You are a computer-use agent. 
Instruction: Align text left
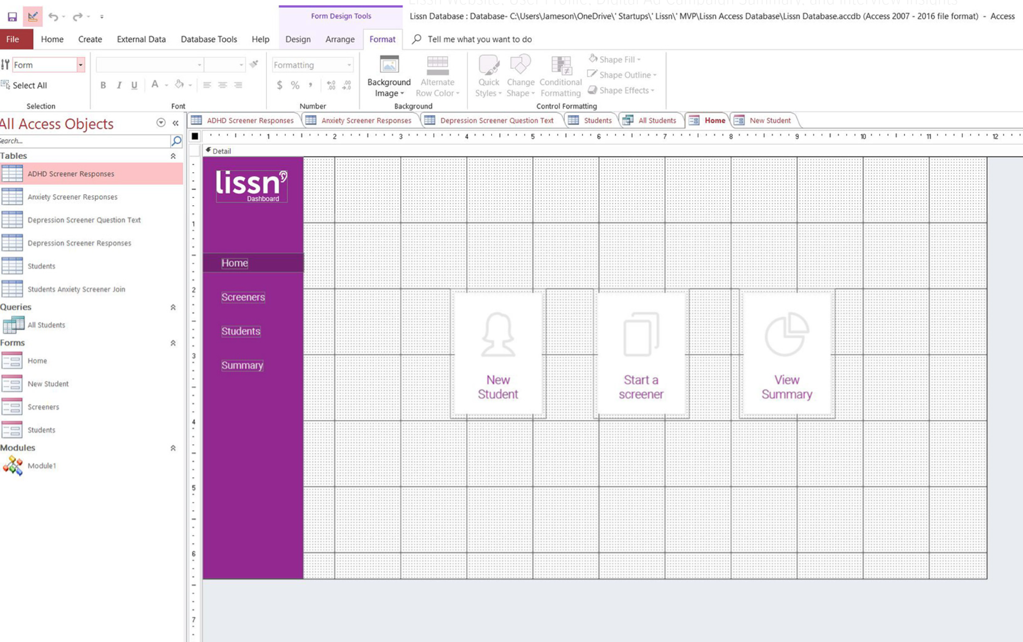point(207,85)
